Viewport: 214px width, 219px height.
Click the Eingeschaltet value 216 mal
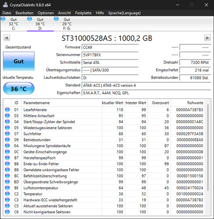(195, 70)
